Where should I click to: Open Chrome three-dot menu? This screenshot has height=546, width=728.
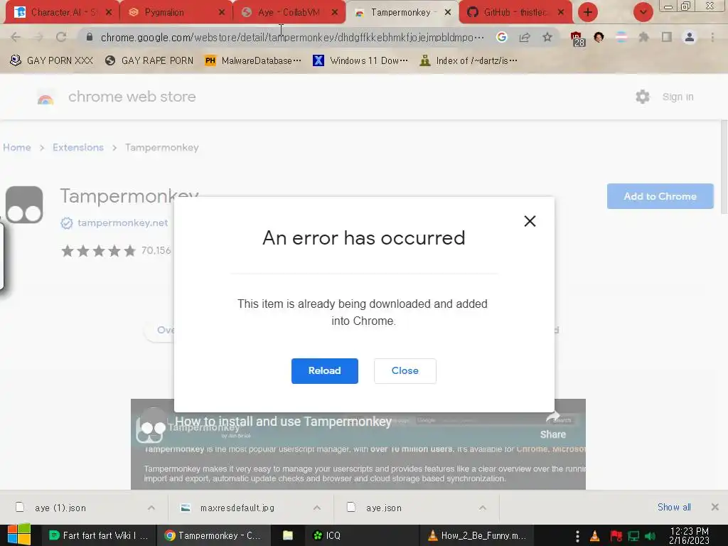click(x=712, y=37)
